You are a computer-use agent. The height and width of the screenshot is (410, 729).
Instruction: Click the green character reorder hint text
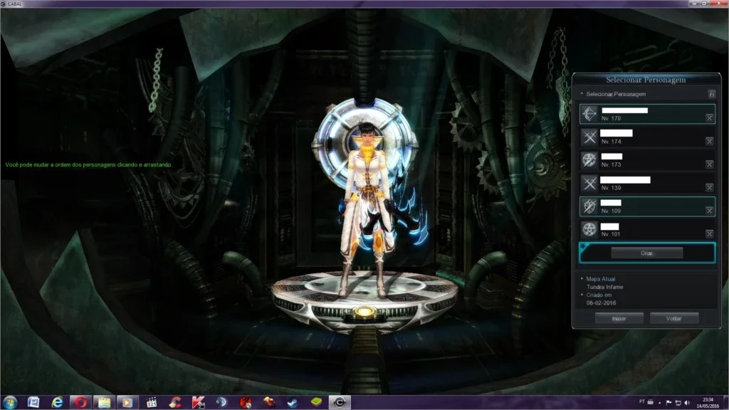point(88,164)
